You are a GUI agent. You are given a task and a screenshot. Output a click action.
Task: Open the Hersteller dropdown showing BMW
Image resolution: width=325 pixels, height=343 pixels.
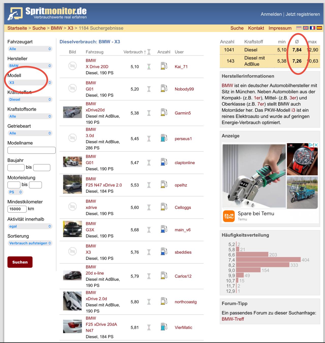30,66
